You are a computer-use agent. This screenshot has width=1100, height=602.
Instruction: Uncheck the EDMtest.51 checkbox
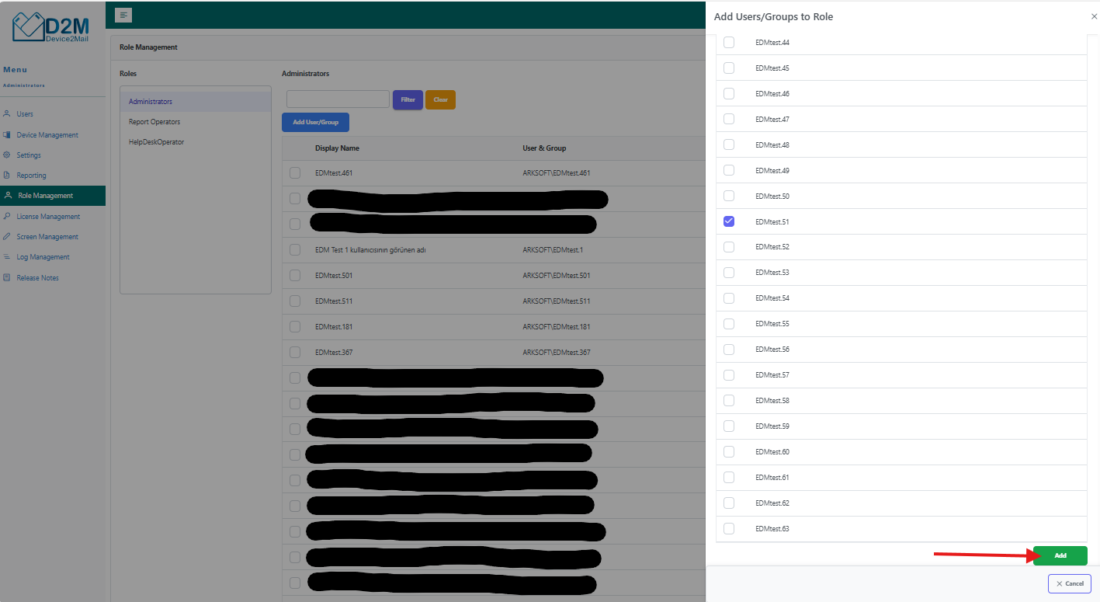point(728,221)
